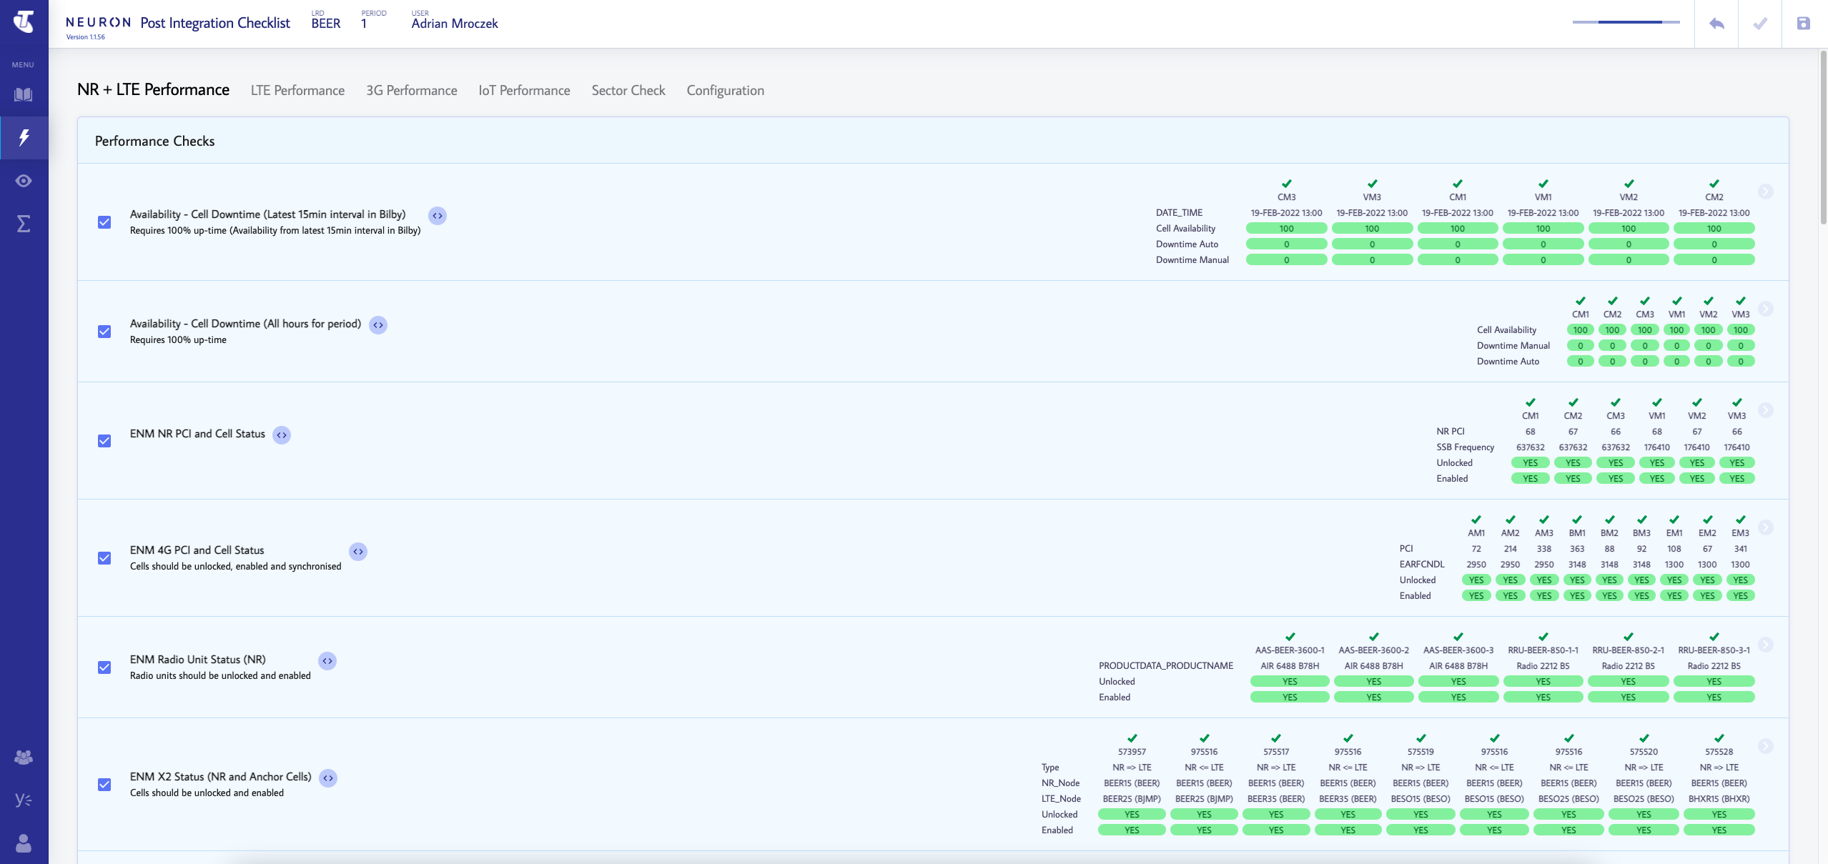Show code for Cell Downtime latest 15min check
The width and height of the screenshot is (1828, 864).
438,216
